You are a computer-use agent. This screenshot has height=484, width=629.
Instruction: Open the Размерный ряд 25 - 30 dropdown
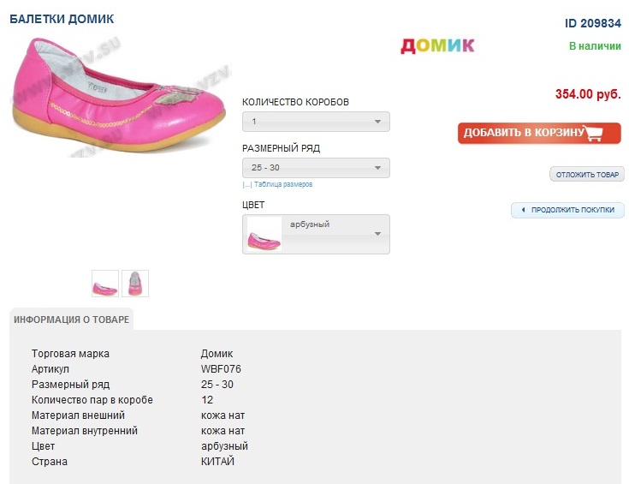tap(316, 168)
